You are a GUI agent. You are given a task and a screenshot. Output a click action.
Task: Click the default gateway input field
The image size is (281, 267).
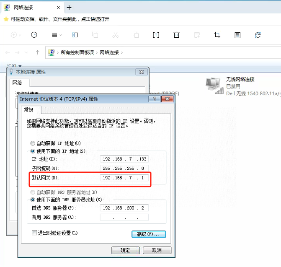pos(124,178)
